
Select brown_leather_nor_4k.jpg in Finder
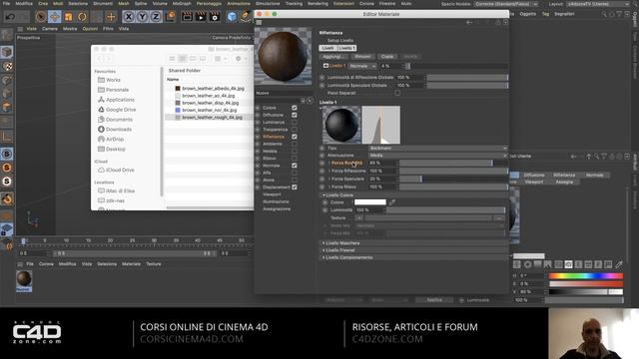[209, 111]
